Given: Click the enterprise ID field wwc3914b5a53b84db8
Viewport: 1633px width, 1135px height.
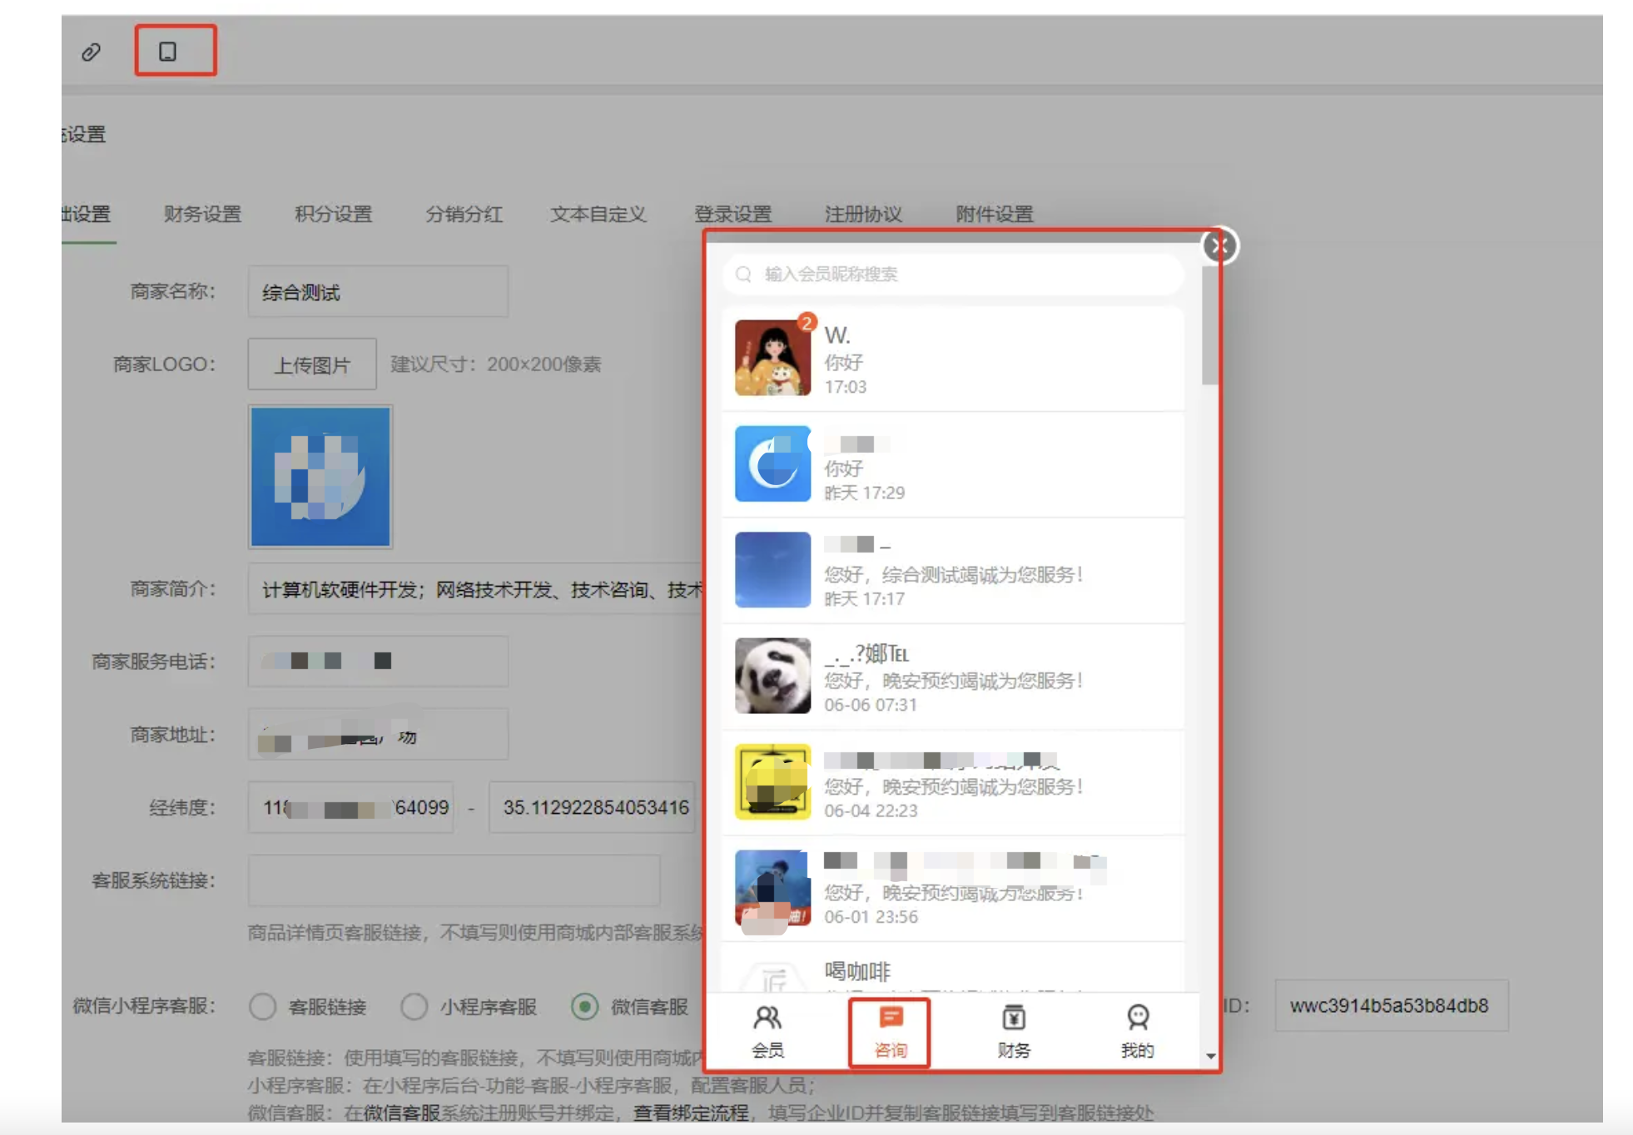Looking at the screenshot, I should tap(1392, 1006).
